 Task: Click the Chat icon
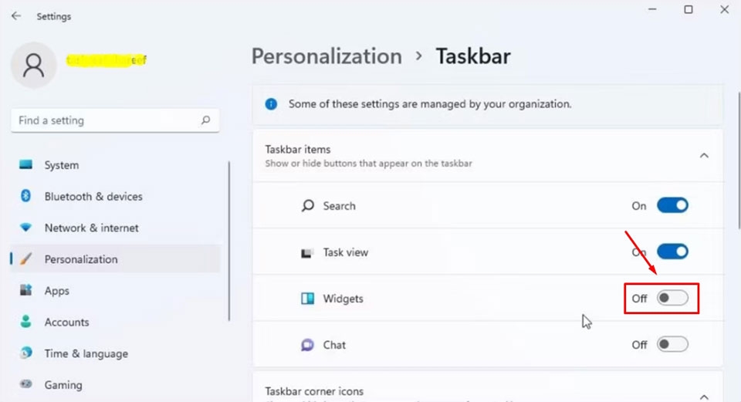pos(308,345)
